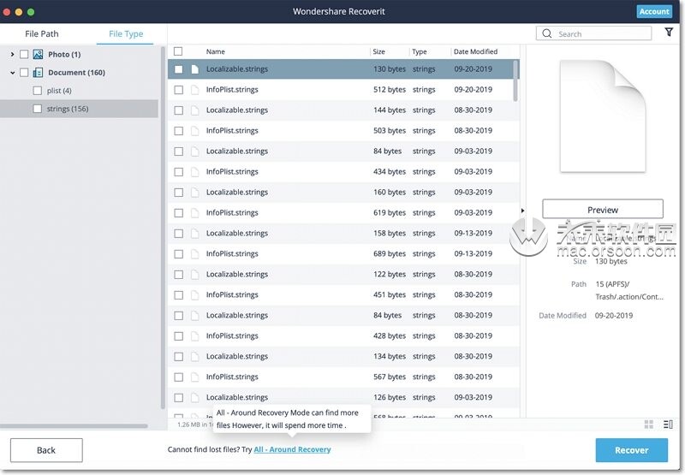The image size is (685, 475).
Task: Tick the checkbox for strings (156)
Action: point(38,109)
